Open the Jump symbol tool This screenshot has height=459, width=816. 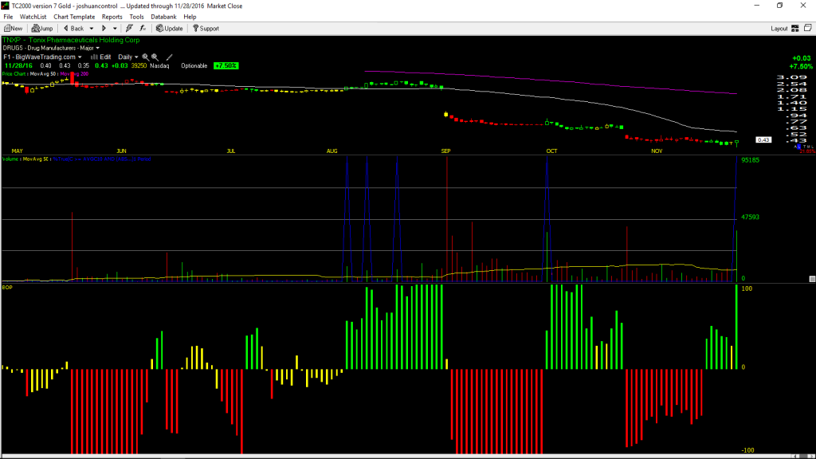[42, 29]
